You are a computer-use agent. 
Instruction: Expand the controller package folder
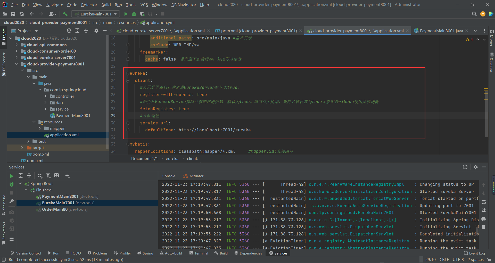pos(46,96)
